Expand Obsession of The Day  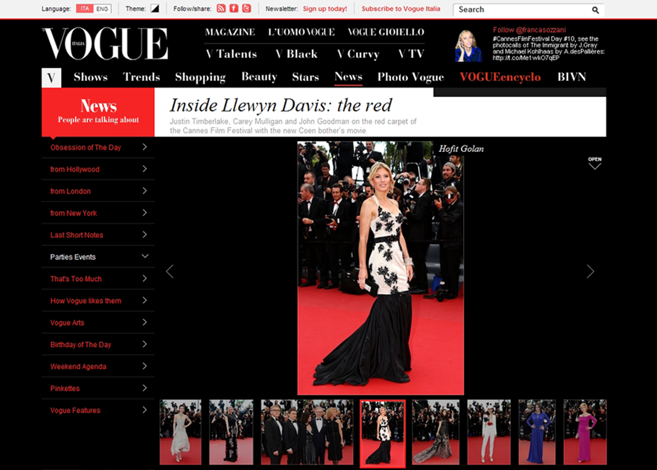coord(145,147)
